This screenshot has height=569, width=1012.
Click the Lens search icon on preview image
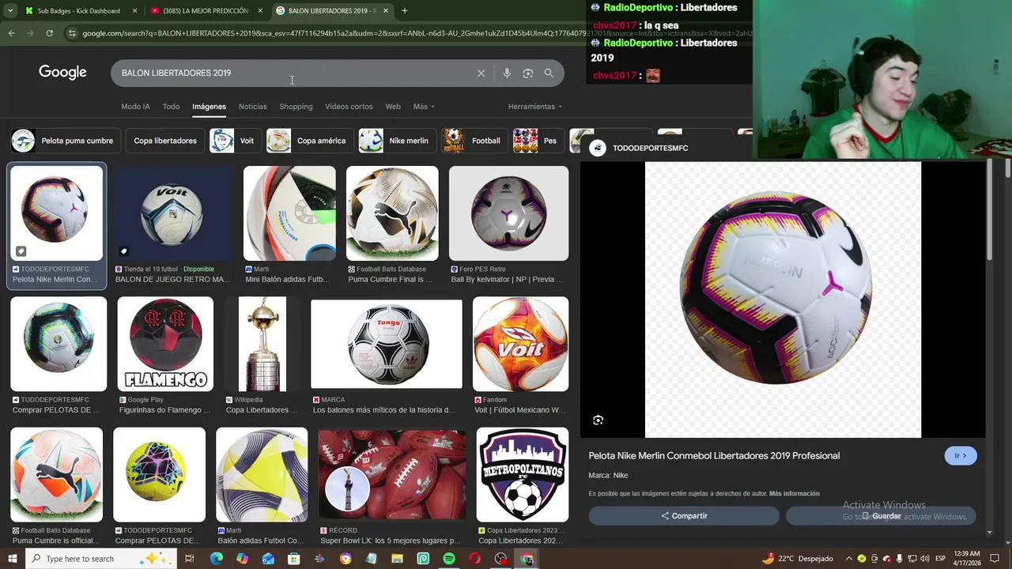(x=599, y=420)
